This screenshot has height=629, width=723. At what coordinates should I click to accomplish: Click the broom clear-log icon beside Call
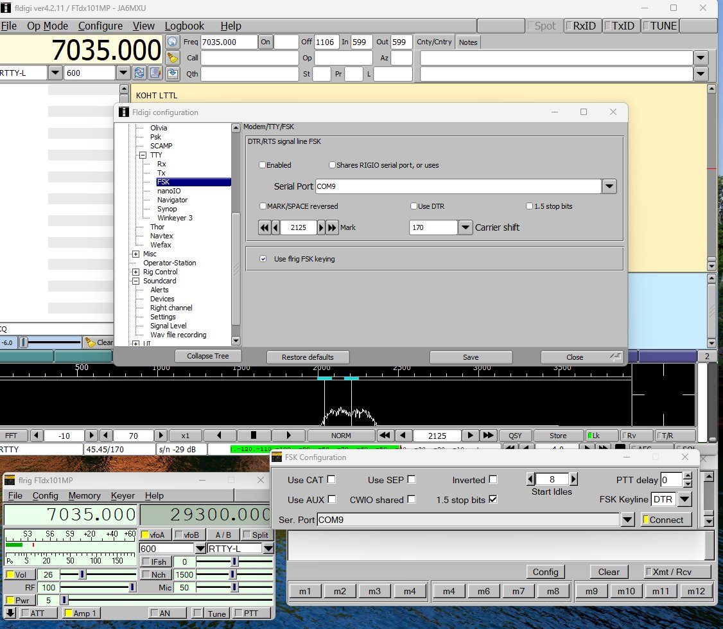[173, 58]
